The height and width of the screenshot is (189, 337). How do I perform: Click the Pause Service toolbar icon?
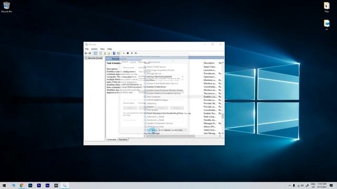(132, 53)
